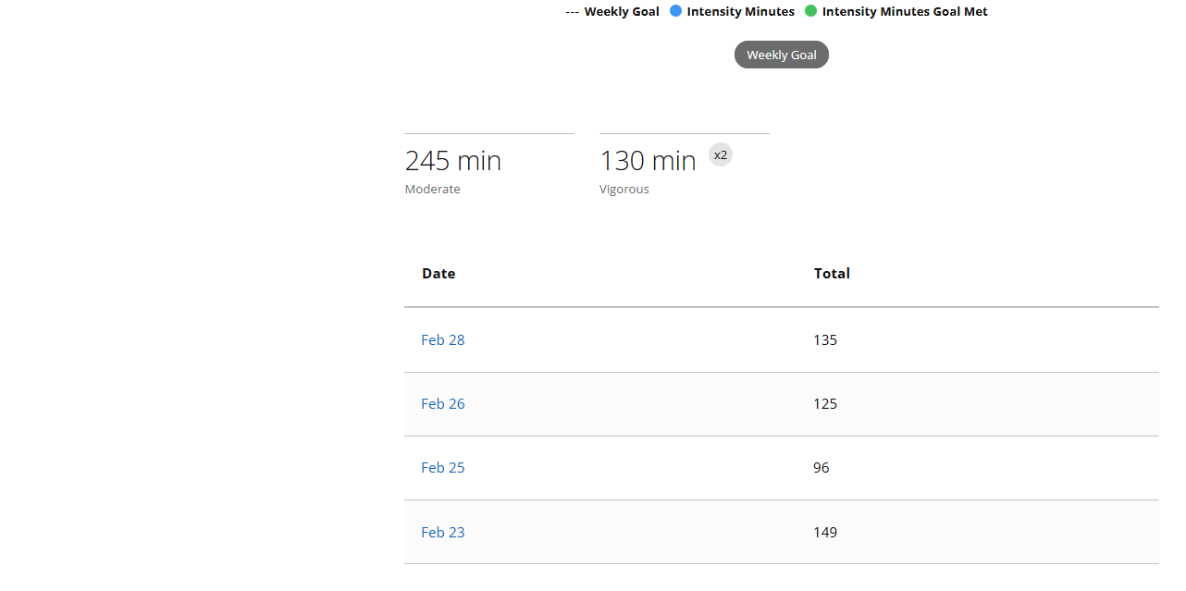This screenshot has width=1186, height=591.
Task: Click the green Goal Met legend dot
Action: coord(811,11)
